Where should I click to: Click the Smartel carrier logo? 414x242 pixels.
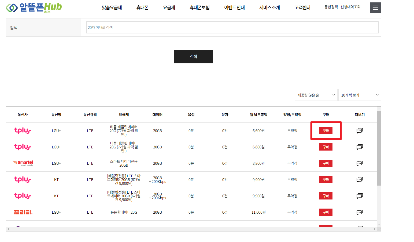[23, 163]
